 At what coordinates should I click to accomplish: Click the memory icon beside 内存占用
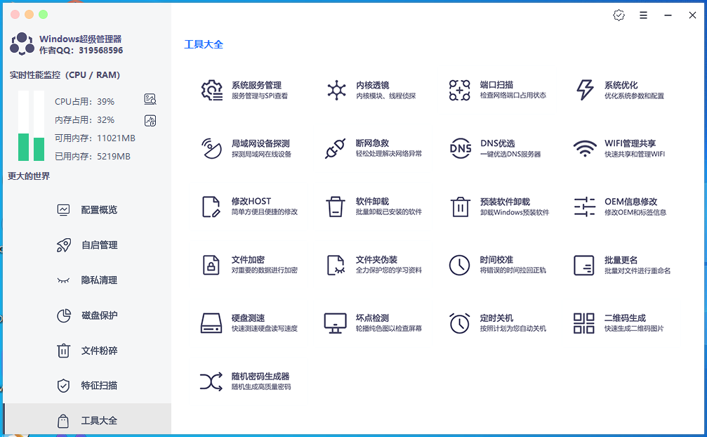150,120
